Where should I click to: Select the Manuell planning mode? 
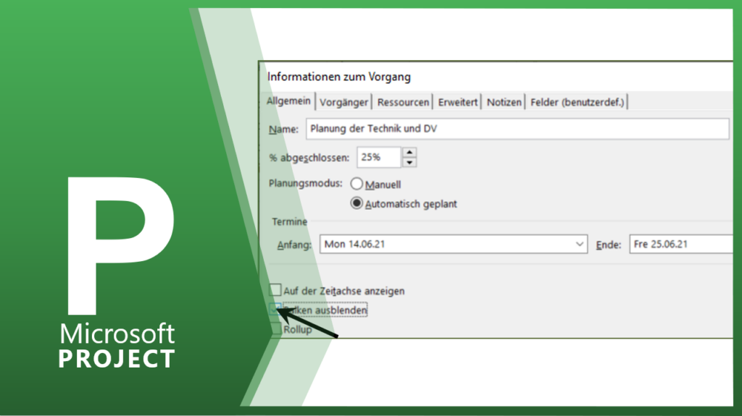pyautogui.click(x=357, y=184)
